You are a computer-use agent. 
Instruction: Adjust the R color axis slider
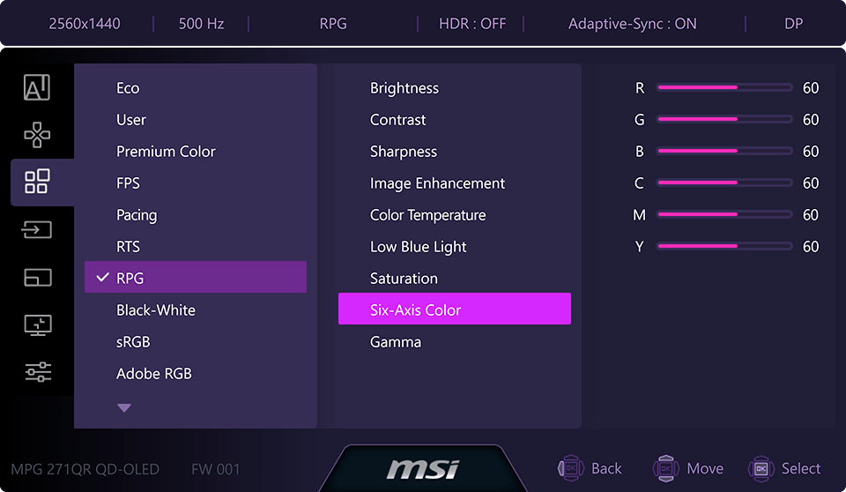pyautogui.click(x=724, y=88)
